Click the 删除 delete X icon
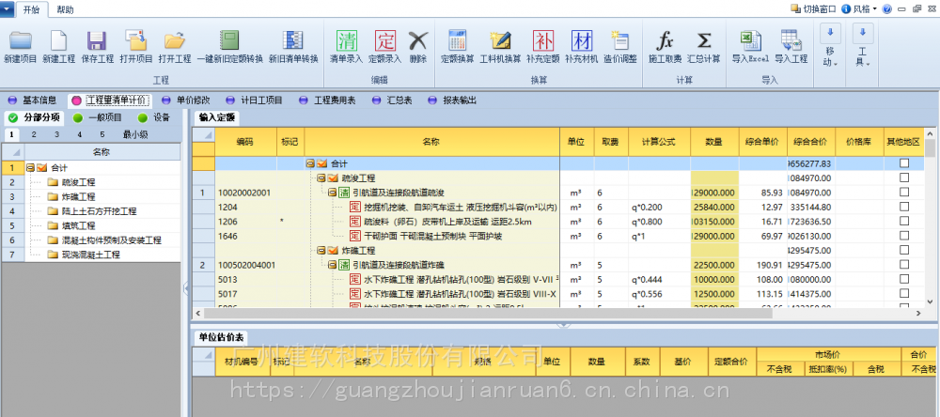 tap(417, 41)
